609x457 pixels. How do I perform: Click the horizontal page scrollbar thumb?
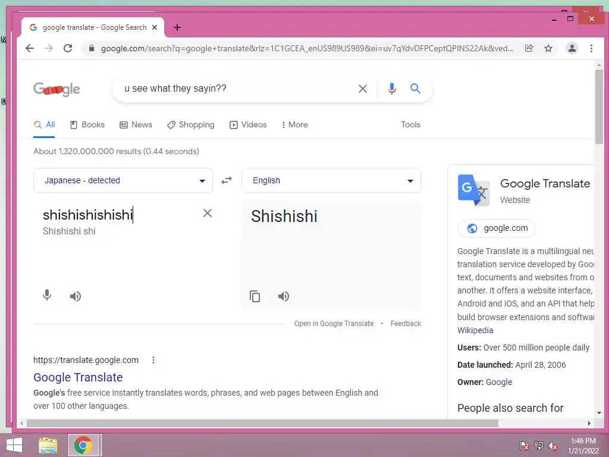[262, 423]
